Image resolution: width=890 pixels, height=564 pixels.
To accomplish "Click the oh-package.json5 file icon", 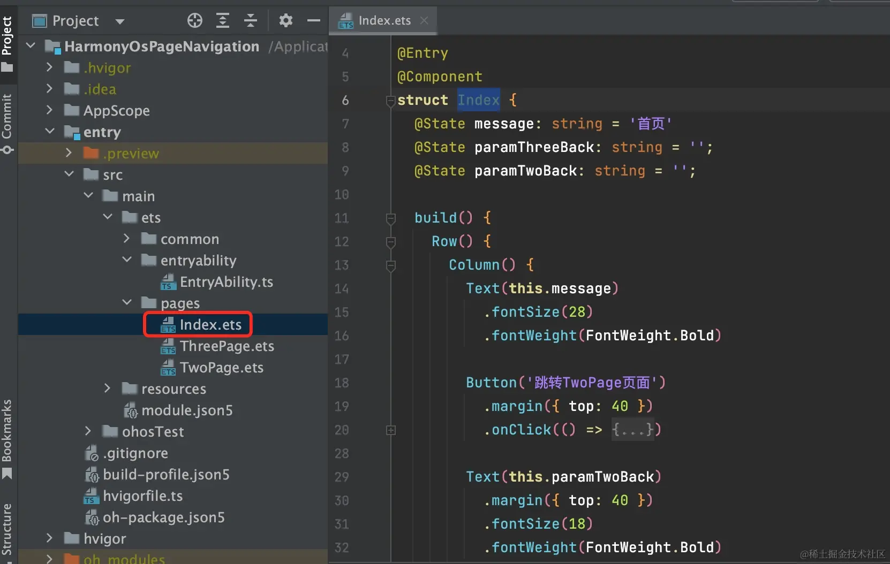I will click(x=92, y=517).
